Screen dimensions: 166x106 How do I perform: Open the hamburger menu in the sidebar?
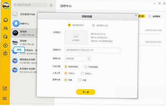pos(4,98)
